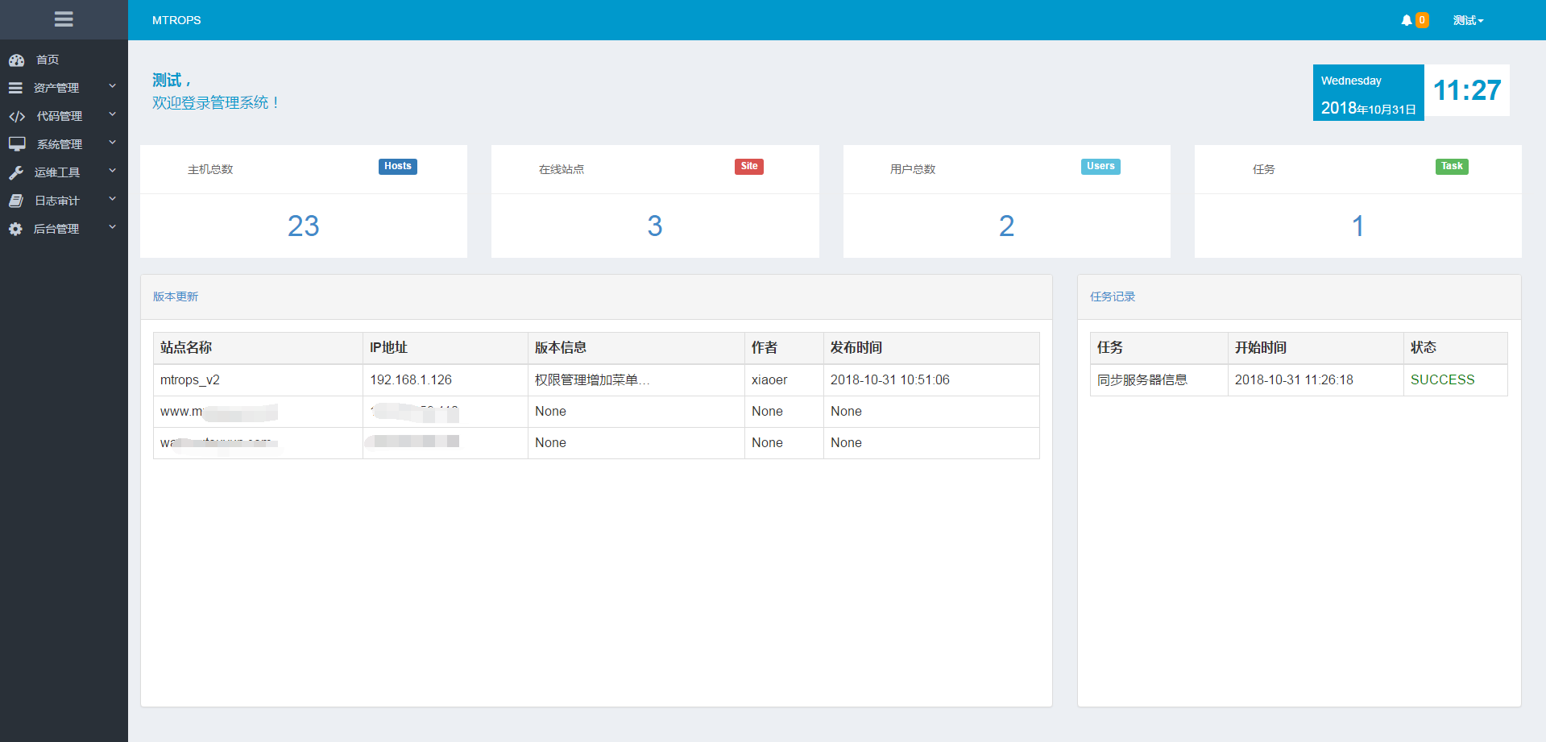Click the 任务记录 panel heading
This screenshot has height=742, width=1546.
tap(1113, 296)
